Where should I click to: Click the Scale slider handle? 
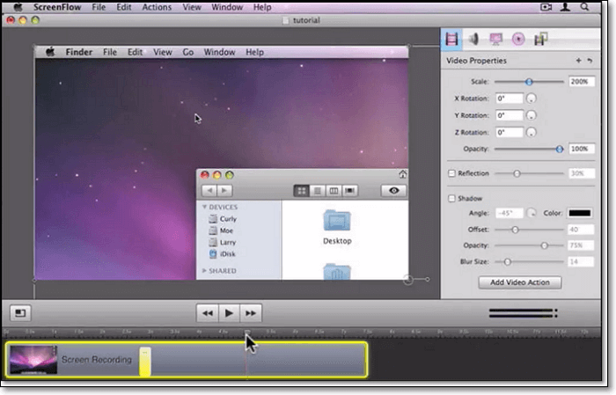pos(529,81)
